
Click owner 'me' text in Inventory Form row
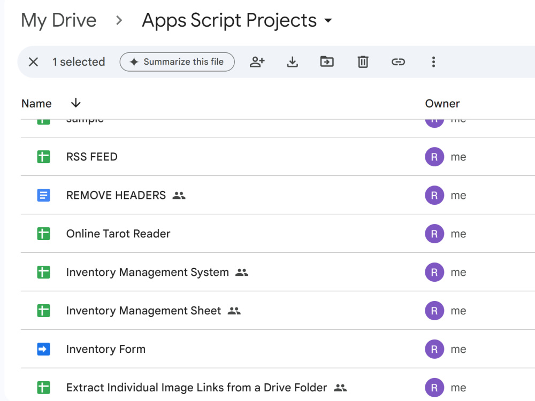click(458, 350)
